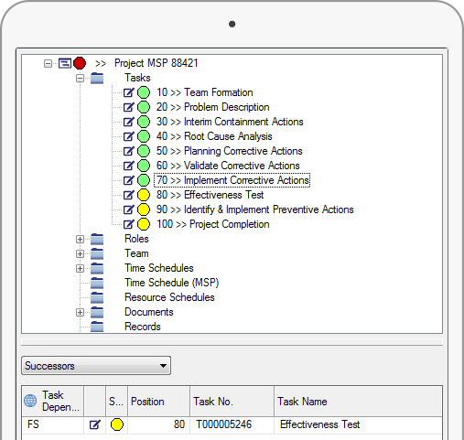The width and height of the screenshot is (464, 440).
Task: Click Effectiveness Test name in successors table
Action: [x=319, y=424]
